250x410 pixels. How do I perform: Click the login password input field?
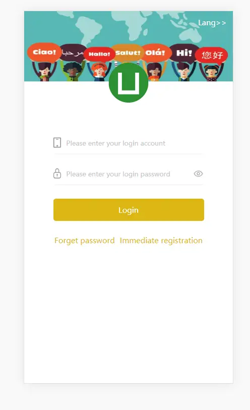[129, 174]
